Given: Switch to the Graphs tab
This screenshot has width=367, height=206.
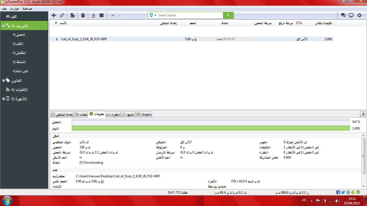Looking at the screenshot, I should tap(144, 115).
